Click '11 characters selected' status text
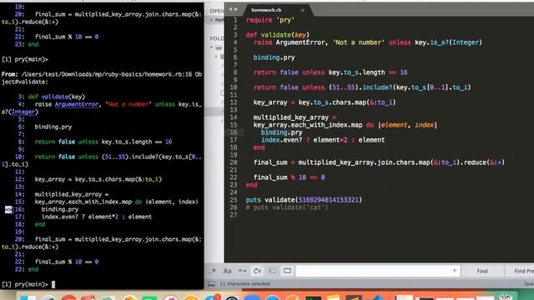534x300 pixels. point(244,283)
